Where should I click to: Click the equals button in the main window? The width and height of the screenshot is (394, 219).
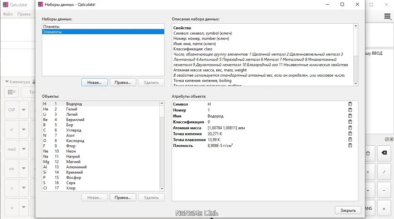point(384,208)
